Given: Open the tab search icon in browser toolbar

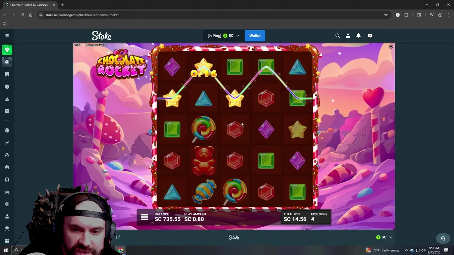Looking at the screenshot, I should point(419,15).
